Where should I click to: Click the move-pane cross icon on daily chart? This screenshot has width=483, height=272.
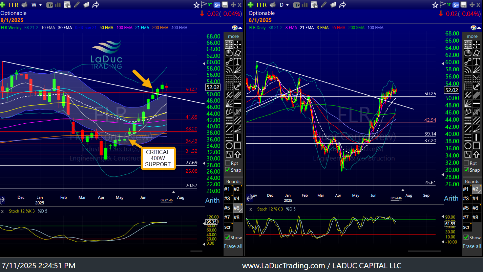coord(472,5)
